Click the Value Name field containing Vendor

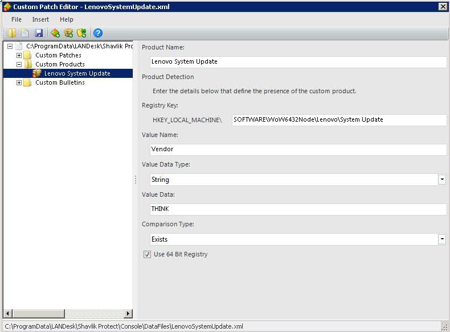click(x=298, y=150)
